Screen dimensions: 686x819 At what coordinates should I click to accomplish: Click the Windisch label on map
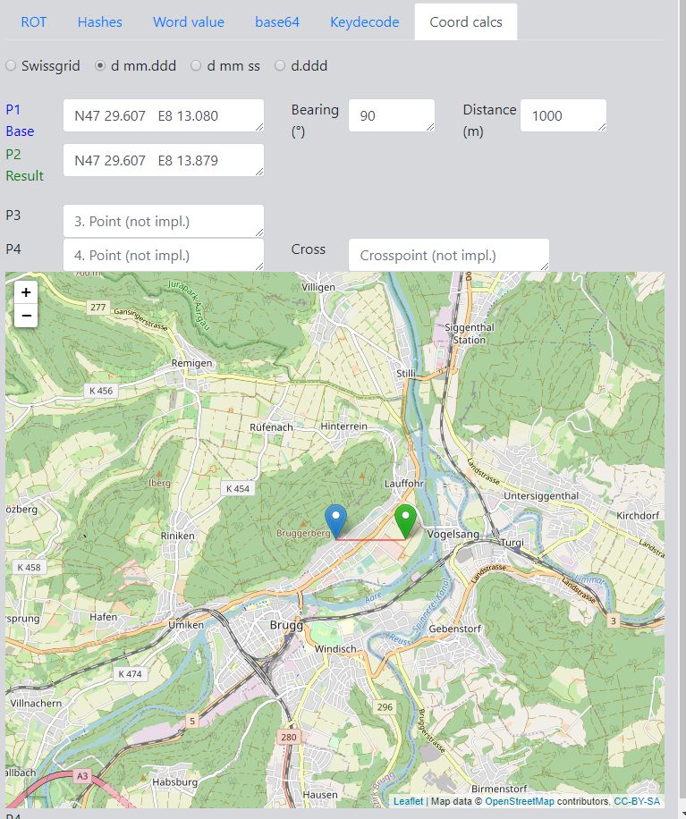pos(335,649)
